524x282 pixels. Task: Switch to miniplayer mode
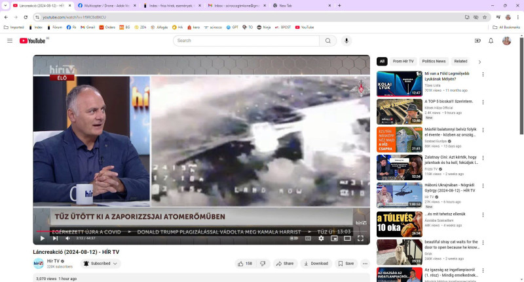(x=334, y=238)
